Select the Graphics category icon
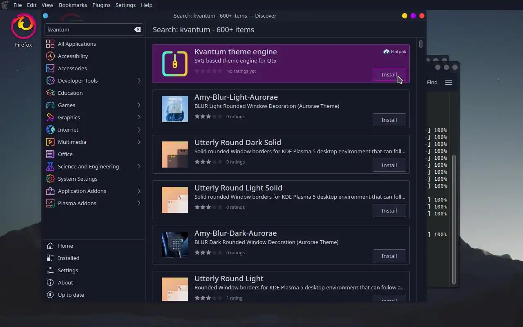The image size is (523, 327). pos(50,117)
